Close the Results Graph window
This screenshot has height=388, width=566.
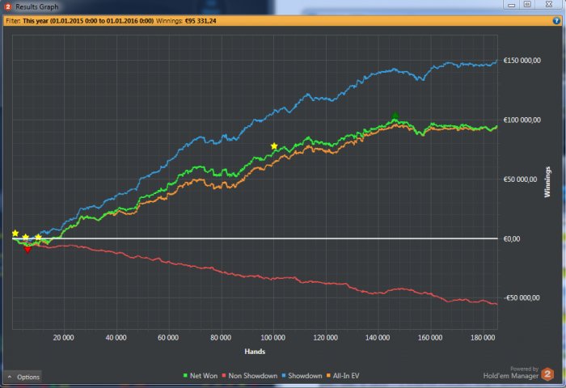point(549,5)
